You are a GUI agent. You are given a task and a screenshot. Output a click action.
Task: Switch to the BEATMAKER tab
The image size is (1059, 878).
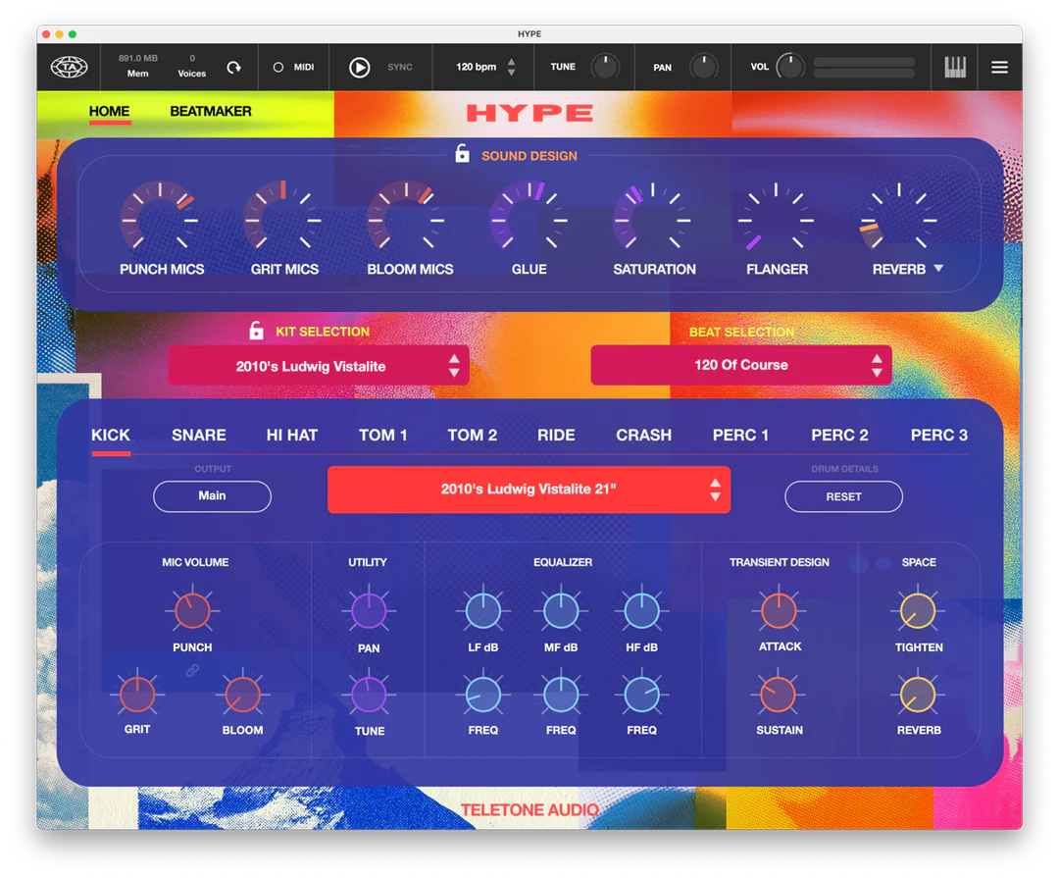(211, 112)
